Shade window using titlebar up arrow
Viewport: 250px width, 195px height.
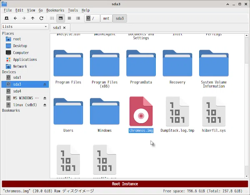click(x=227, y=4)
